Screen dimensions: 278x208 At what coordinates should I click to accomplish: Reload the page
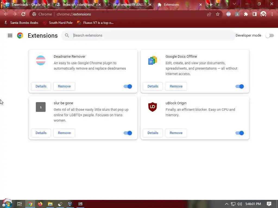[x=23, y=14]
